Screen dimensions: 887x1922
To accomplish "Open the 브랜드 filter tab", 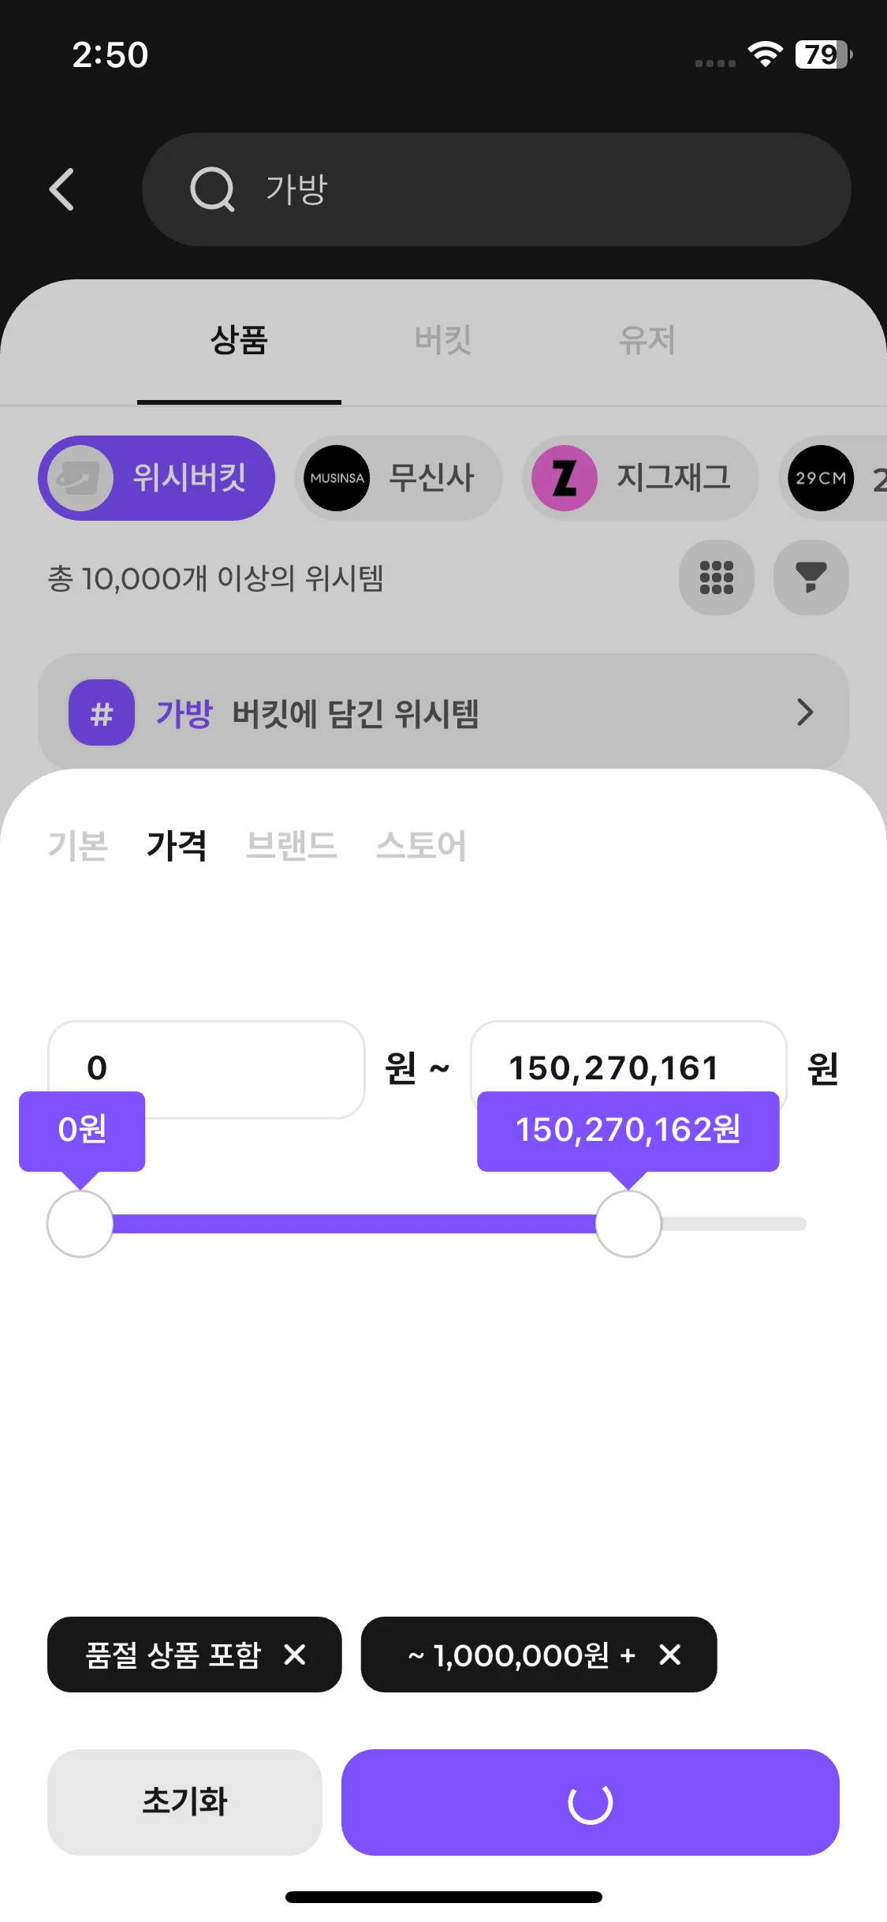I will click(291, 846).
